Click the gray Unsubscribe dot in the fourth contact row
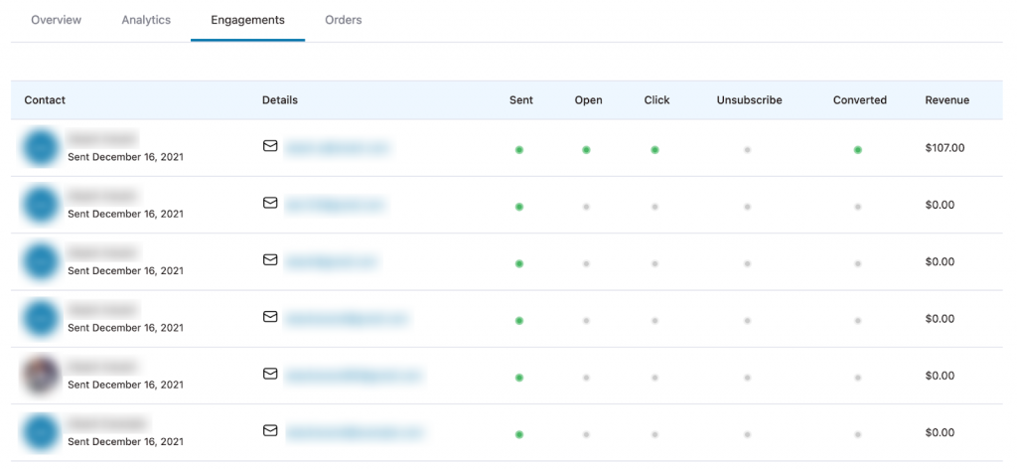The image size is (1017, 470). point(747,321)
